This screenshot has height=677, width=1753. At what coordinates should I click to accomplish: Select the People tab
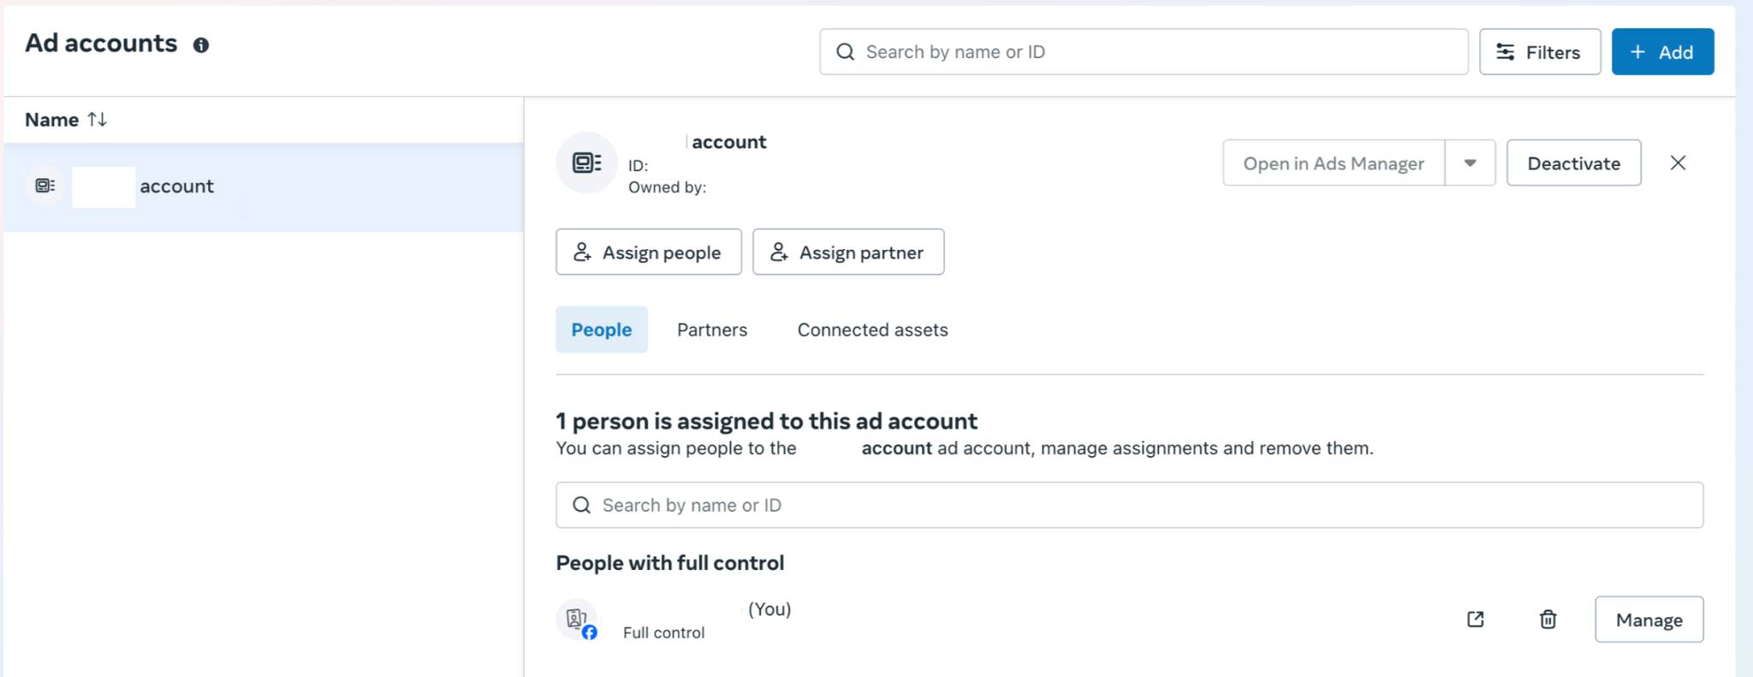coord(602,330)
